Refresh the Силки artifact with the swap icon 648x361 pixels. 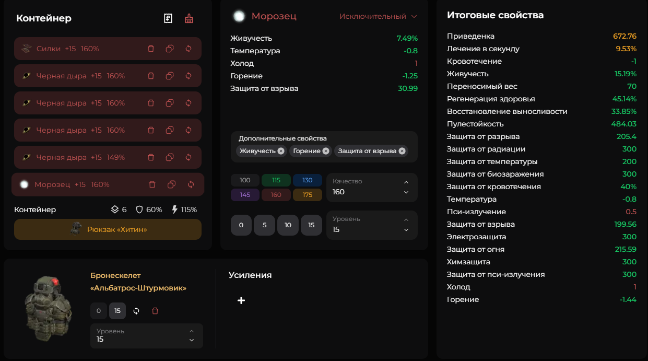(188, 49)
